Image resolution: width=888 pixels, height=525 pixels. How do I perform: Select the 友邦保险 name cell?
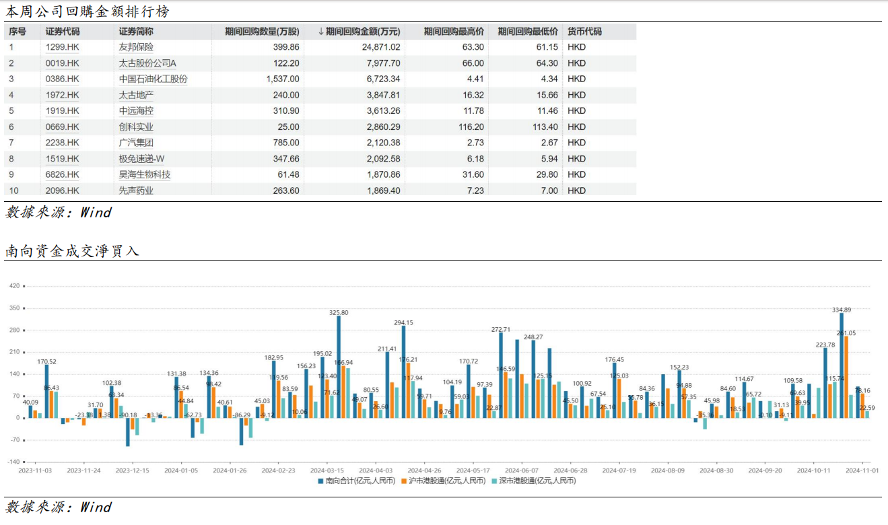coord(136,47)
